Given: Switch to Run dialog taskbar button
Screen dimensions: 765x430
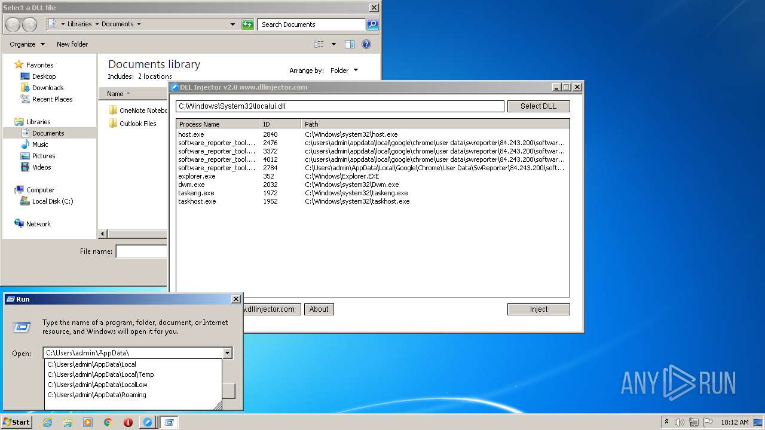Looking at the screenshot, I should point(169,422).
